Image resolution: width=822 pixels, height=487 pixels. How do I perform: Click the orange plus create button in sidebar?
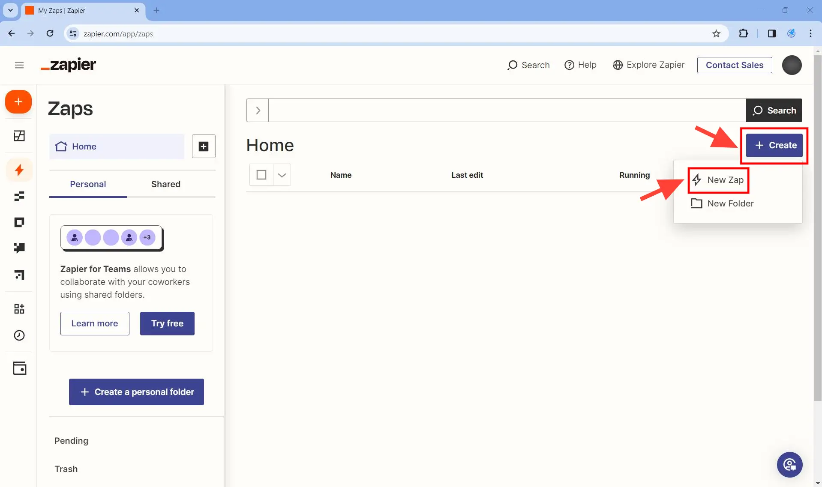point(18,102)
